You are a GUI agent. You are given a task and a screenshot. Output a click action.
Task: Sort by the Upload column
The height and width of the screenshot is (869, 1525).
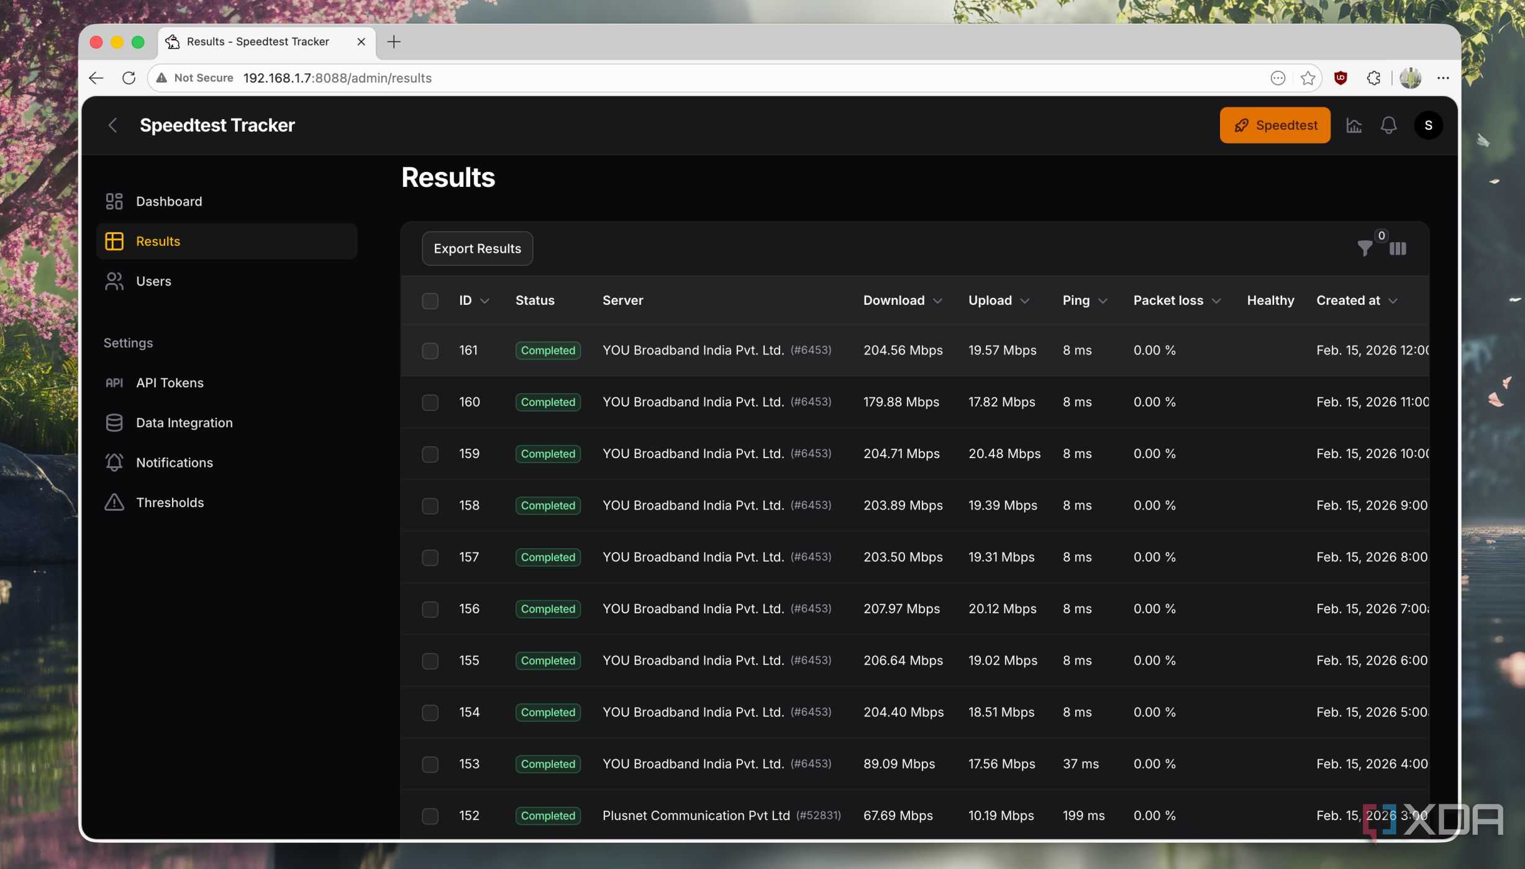click(x=999, y=300)
